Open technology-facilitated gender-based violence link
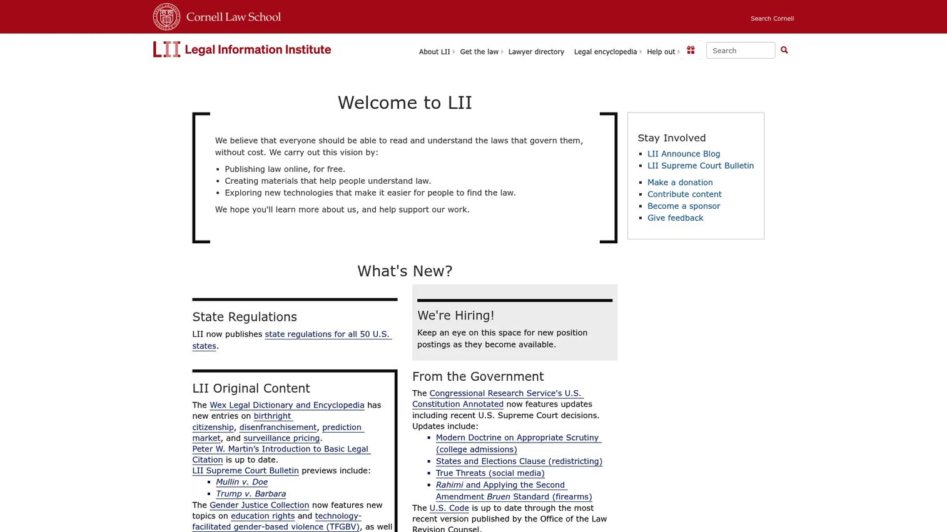 point(276,527)
